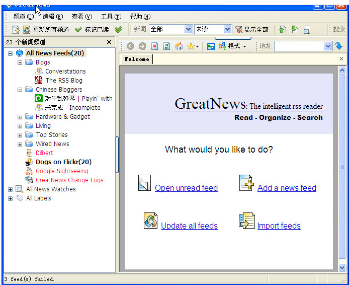This screenshot has height=285, width=349.
Task: Select the 未完成 - Incomplete feed
Action: (x=72, y=108)
